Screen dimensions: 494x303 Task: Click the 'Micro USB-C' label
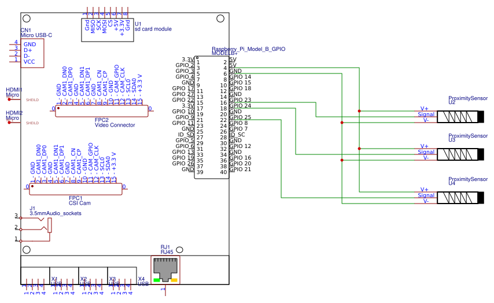tap(36, 35)
